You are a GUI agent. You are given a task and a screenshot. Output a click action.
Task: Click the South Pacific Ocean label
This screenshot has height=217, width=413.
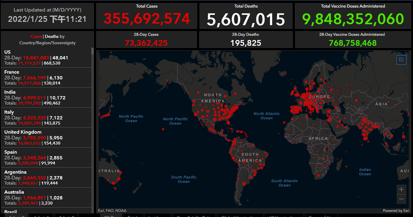click(184, 179)
